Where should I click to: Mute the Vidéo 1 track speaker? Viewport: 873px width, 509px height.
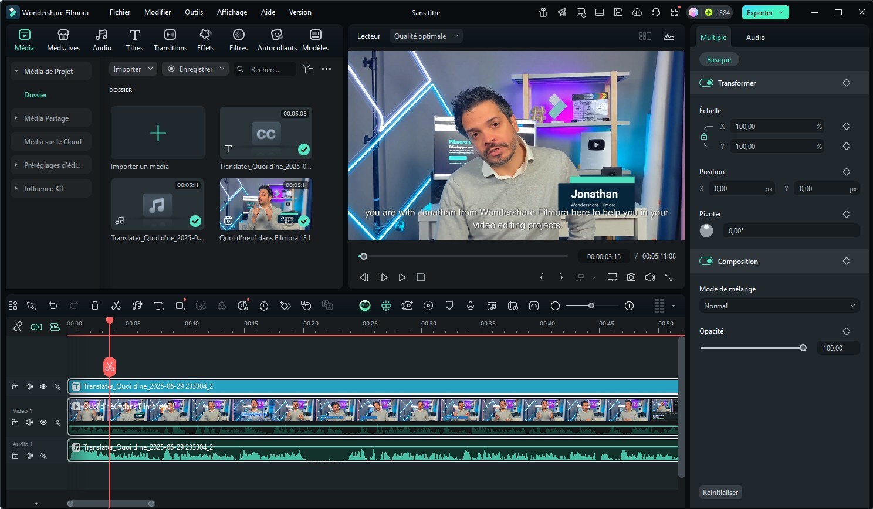[29, 422]
